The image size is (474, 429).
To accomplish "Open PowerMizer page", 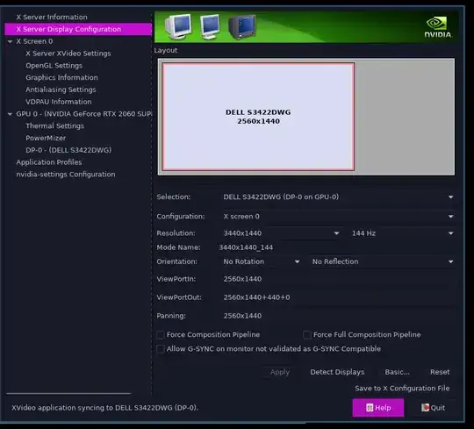I will click(x=46, y=138).
